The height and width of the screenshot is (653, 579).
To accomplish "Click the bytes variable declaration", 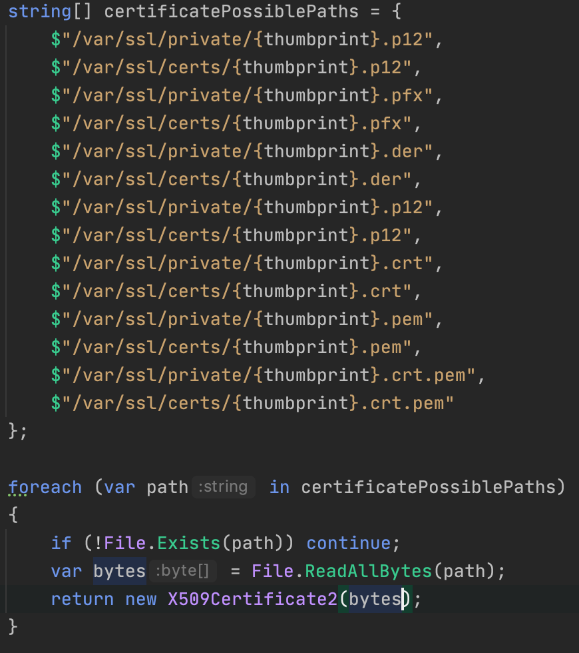I will coord(120,571).
